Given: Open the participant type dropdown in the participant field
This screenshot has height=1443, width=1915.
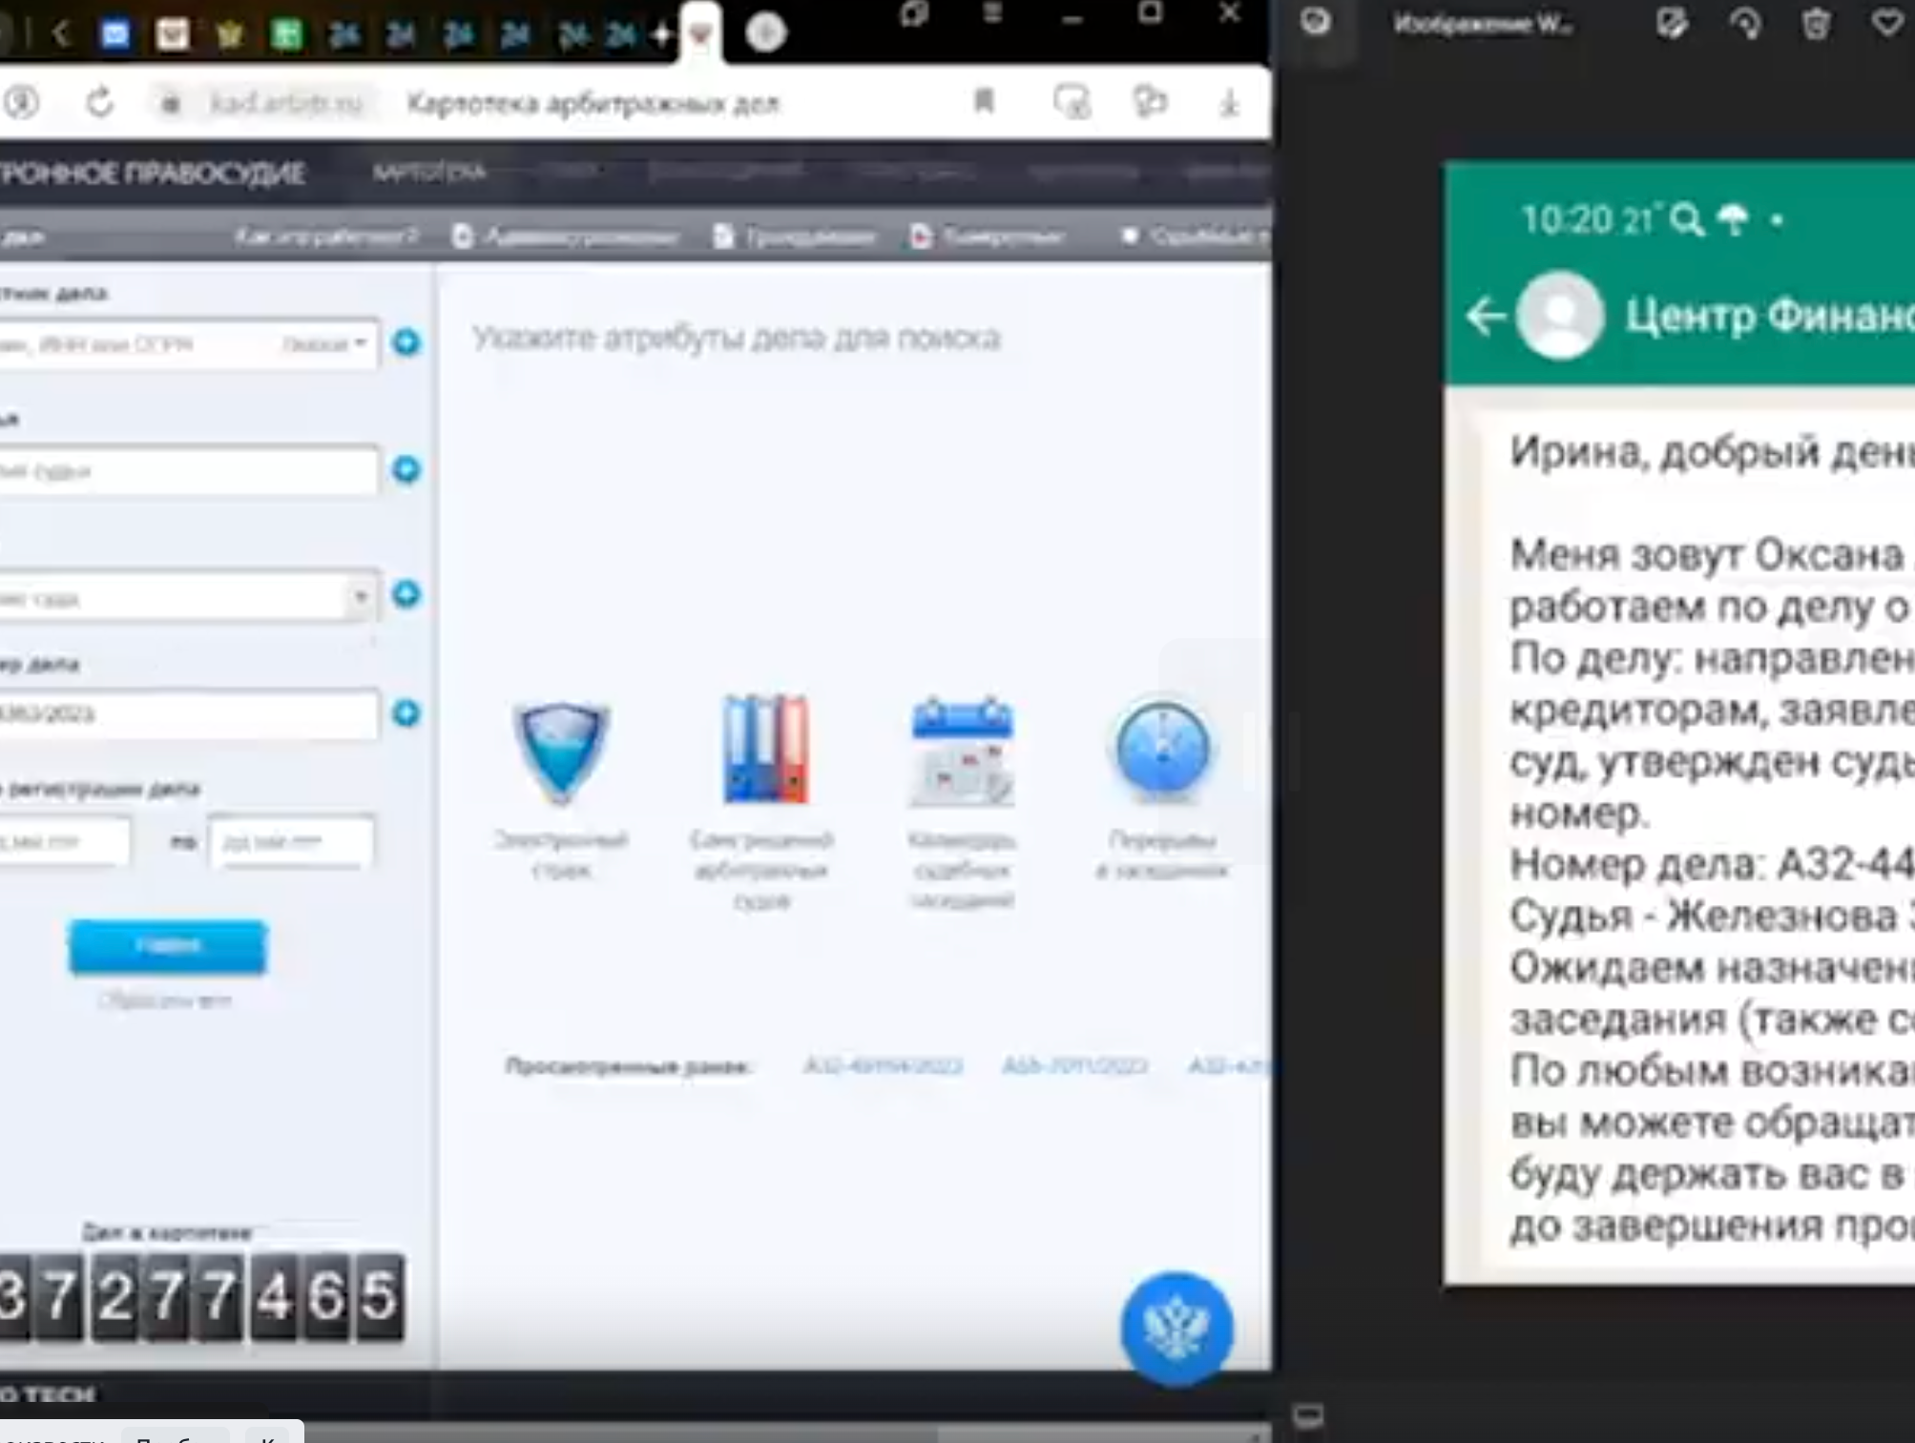Looking at the screenshot, I should (327, 344).
